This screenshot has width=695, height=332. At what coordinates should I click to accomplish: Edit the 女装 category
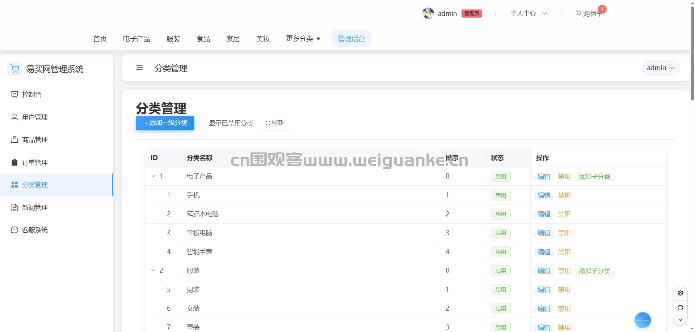coord(544,309)
